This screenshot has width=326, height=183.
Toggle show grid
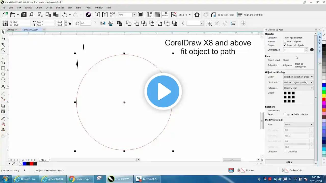coord(157,15)
